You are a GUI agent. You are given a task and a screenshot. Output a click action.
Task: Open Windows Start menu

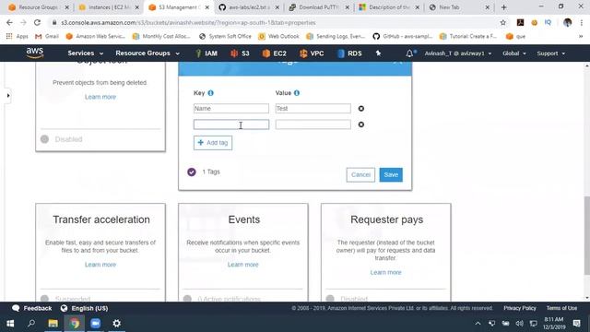pos(10,323)
